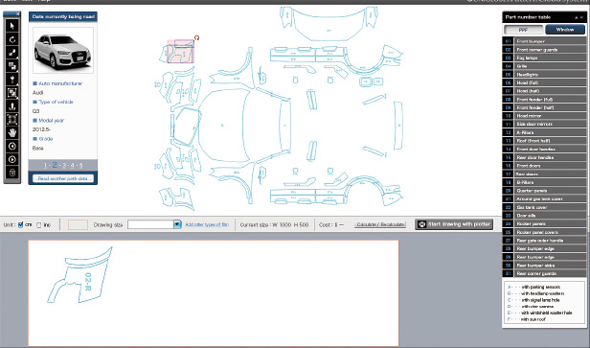Click Calculate / Recalculate button

pos(380,224)
